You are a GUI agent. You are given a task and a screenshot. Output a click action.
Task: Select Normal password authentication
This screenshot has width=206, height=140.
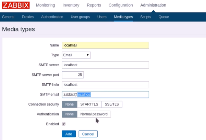coord(94,114)
